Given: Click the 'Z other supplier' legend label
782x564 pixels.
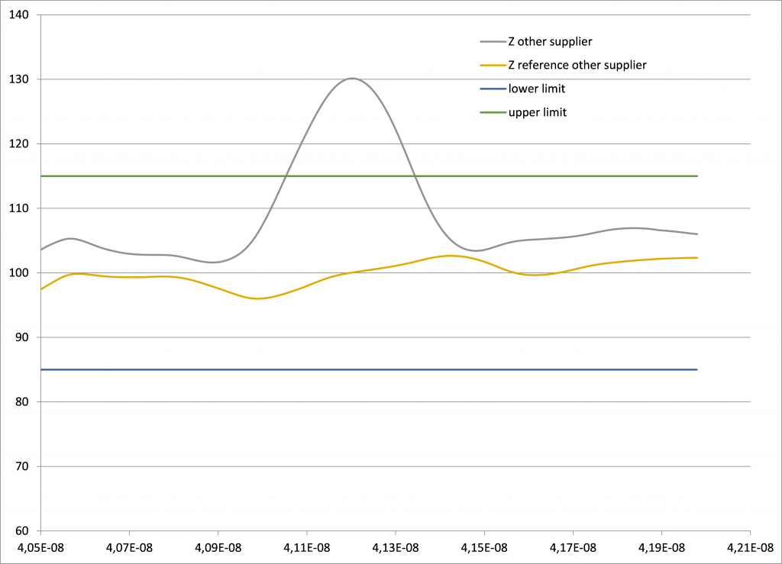Looking at the screenshot, I should click(550, 41).
